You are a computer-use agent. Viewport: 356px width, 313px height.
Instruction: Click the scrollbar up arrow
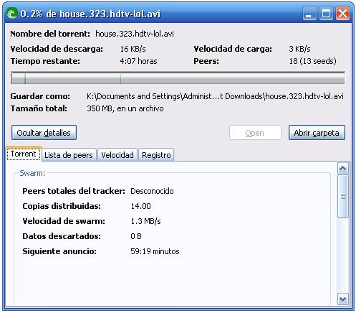click(x=343, y=169)
